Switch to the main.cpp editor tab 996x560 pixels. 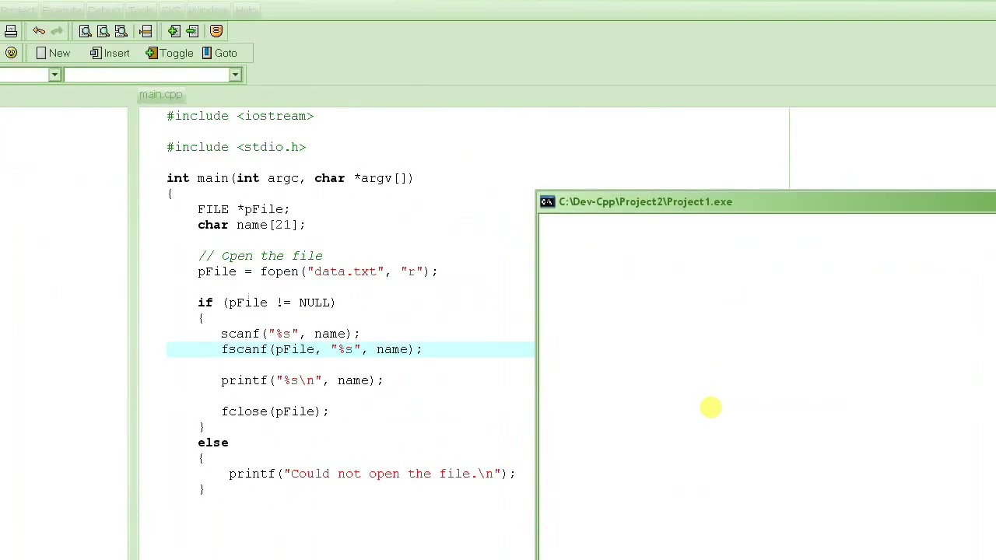[x=160, y=95]
